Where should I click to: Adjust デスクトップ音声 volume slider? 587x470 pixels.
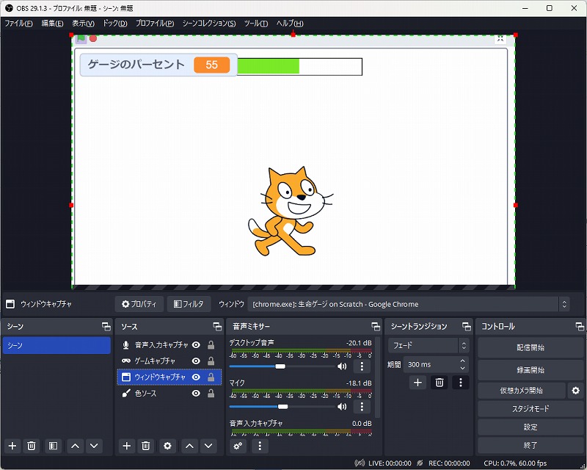(282, 366)
